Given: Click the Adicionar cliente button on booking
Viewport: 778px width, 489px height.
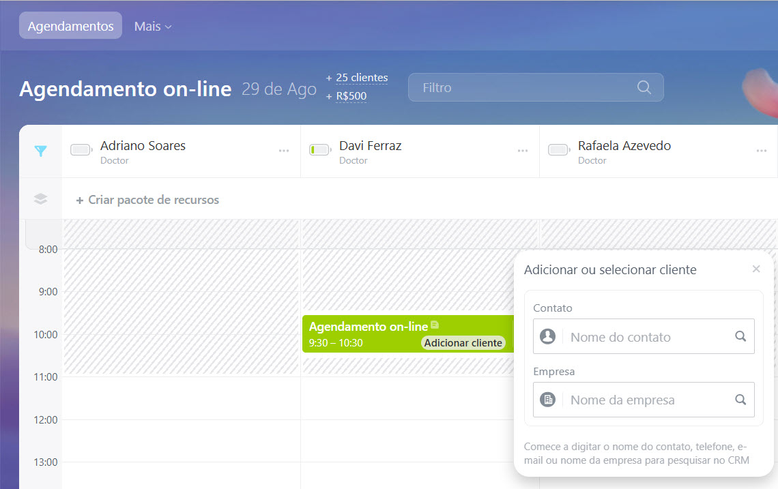Looking at the screenshot, I should coord(463,343).
